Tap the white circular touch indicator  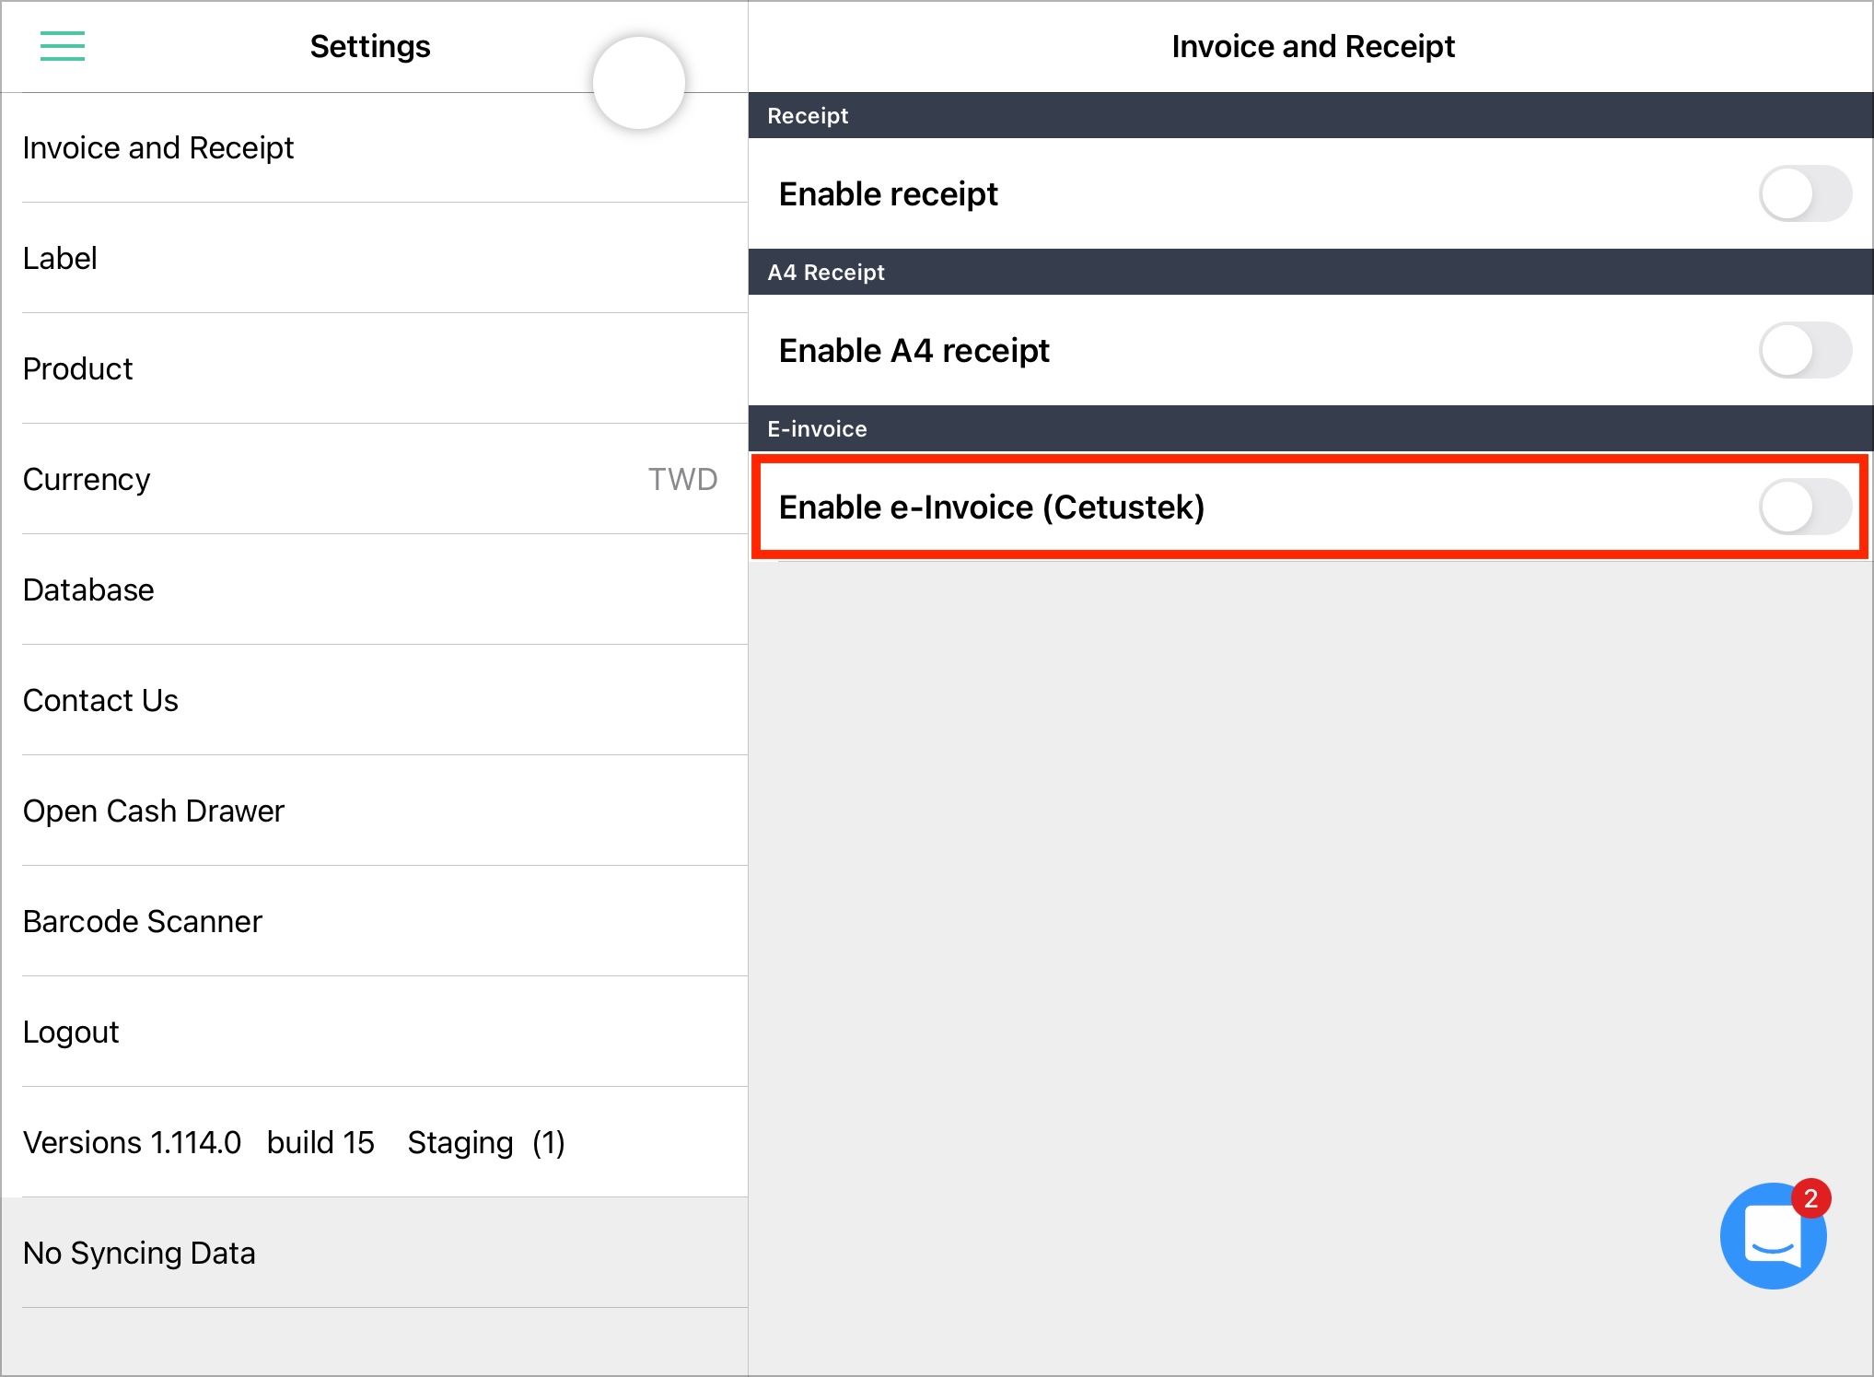coord(639,83)
